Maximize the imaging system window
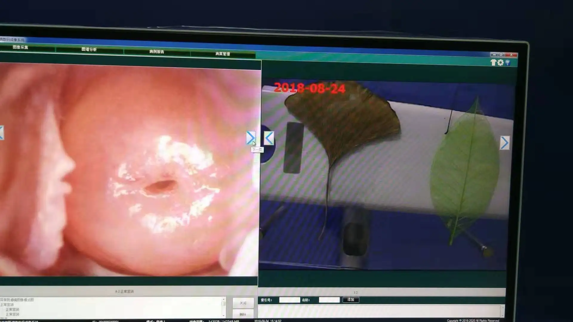This screenshot has height=322, width=573. click(x=501, y=55)
